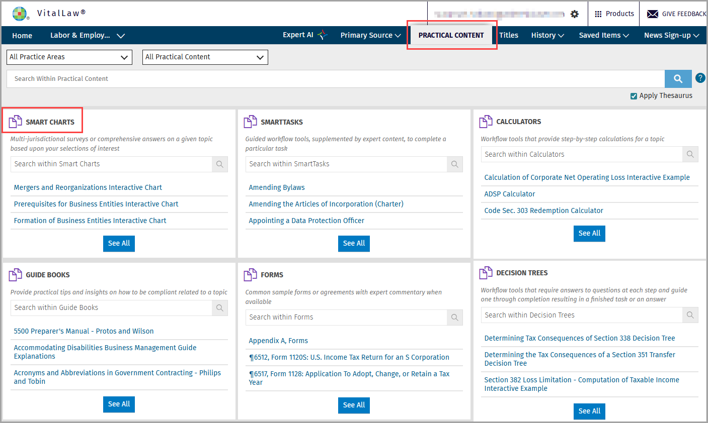Open the blue help question mark icon
This screenshot has height=423, width=708.
[x=700, y=78]
